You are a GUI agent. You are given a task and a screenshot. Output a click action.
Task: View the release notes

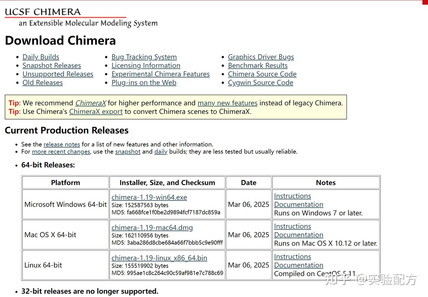click(62, 144)
